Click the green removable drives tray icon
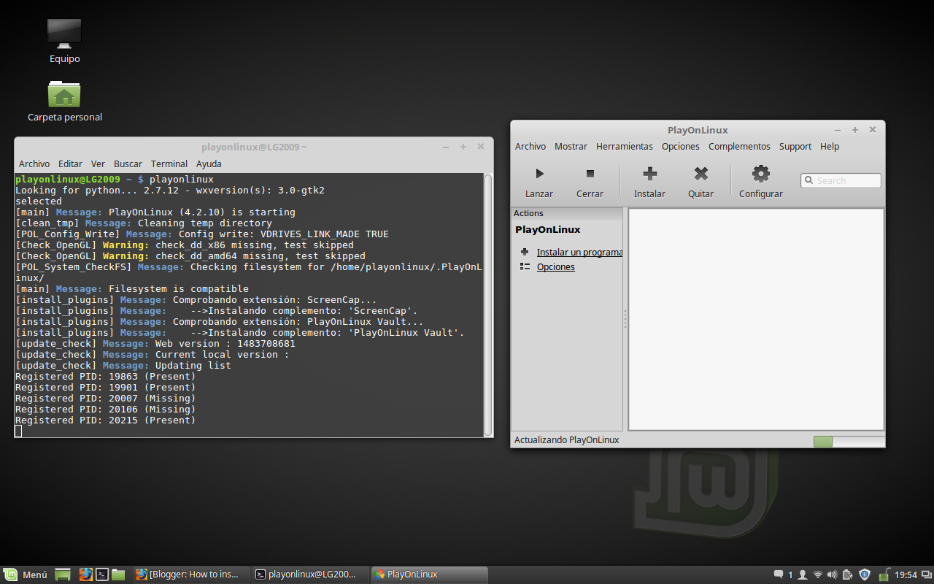The height and width of the screenshot is (584, 934). coord(884,575)
